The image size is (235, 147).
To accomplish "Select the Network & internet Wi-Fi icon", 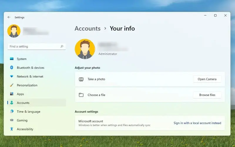I will tap(12, 76).
